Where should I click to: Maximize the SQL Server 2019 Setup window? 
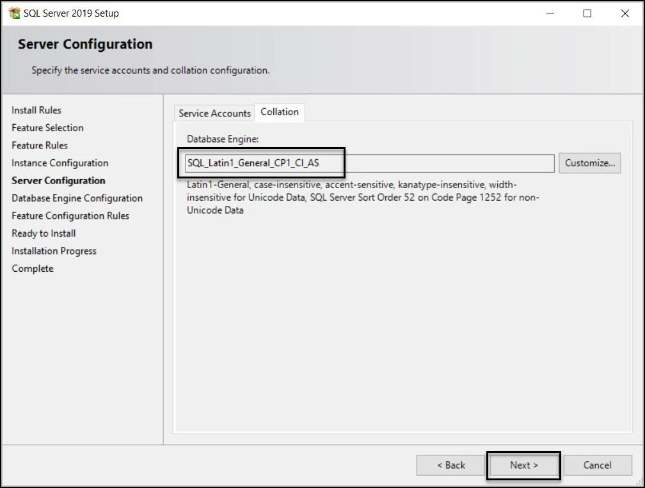click(587, 13)
